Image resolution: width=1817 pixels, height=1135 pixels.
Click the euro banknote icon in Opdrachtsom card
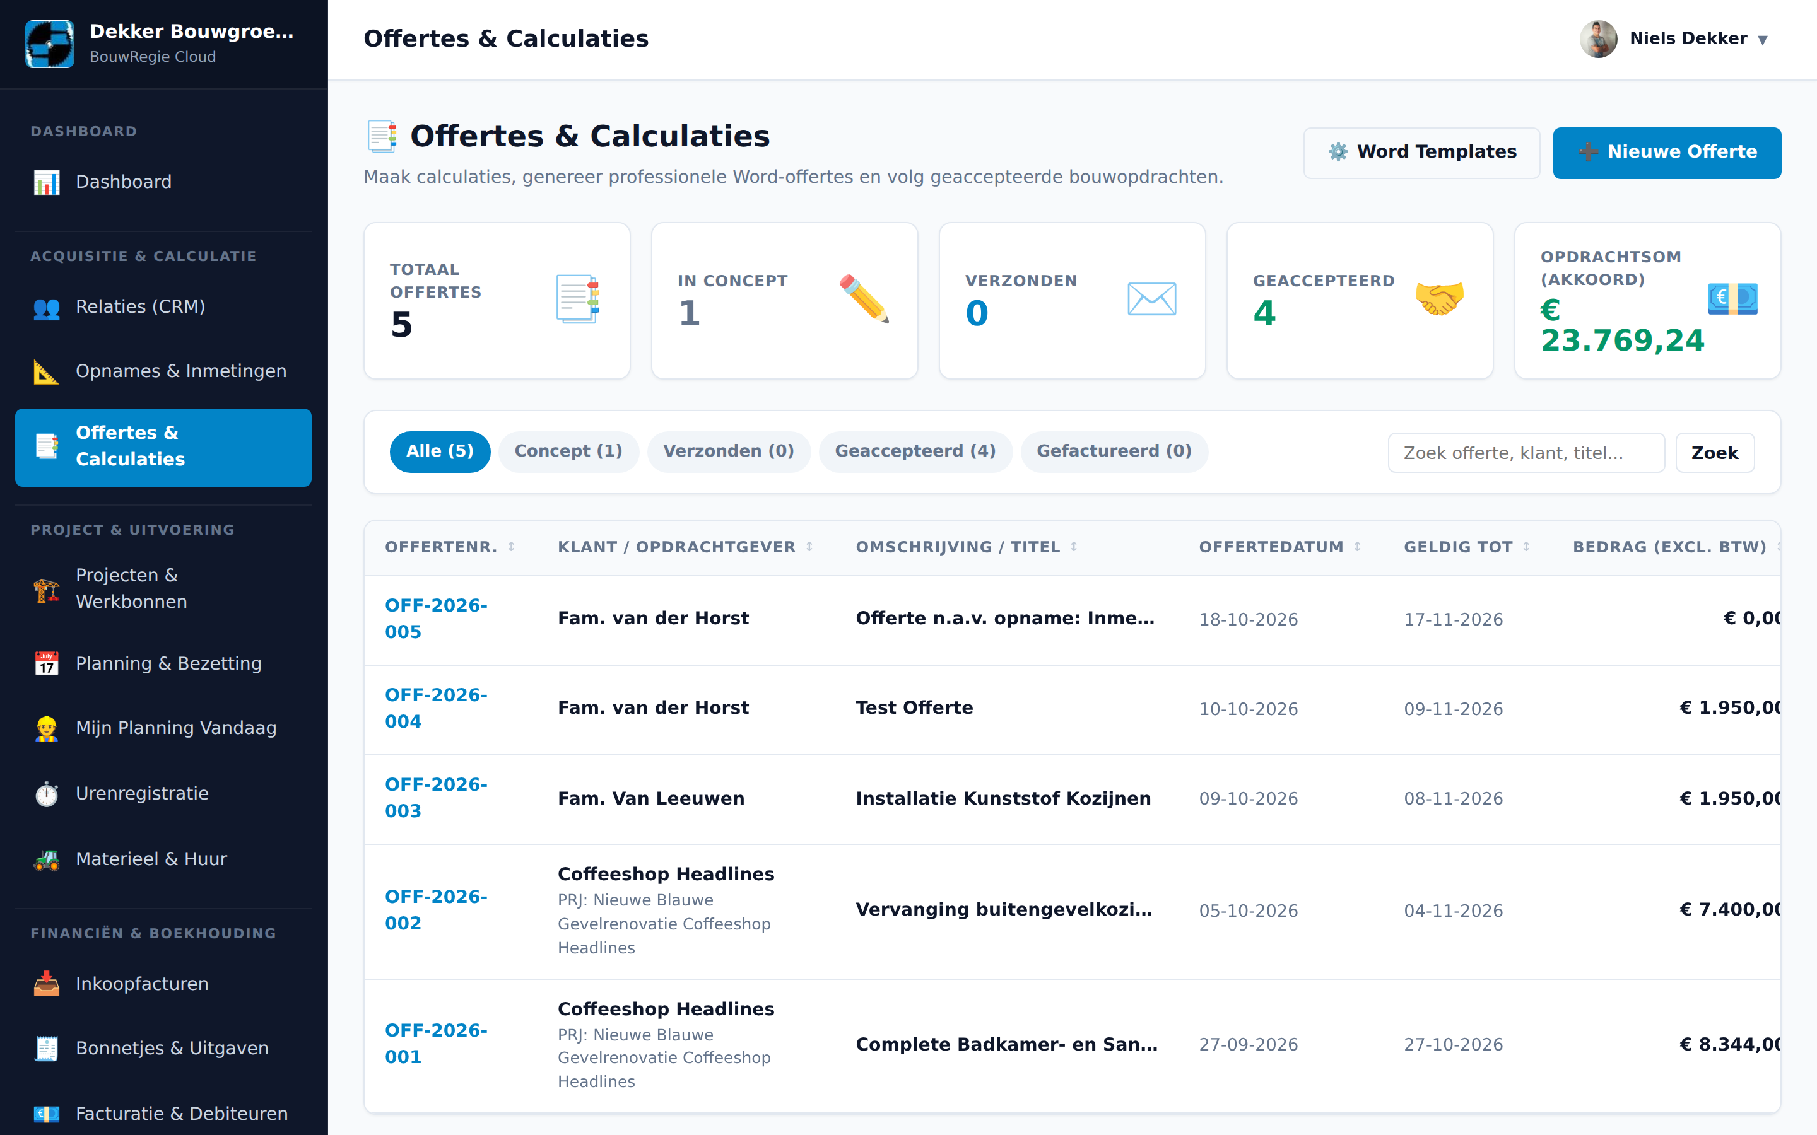pyautogui.click(x=1732, y=299)
